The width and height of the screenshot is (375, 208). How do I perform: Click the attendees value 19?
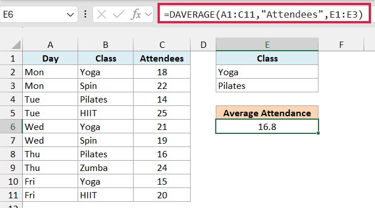click(162, 140)
